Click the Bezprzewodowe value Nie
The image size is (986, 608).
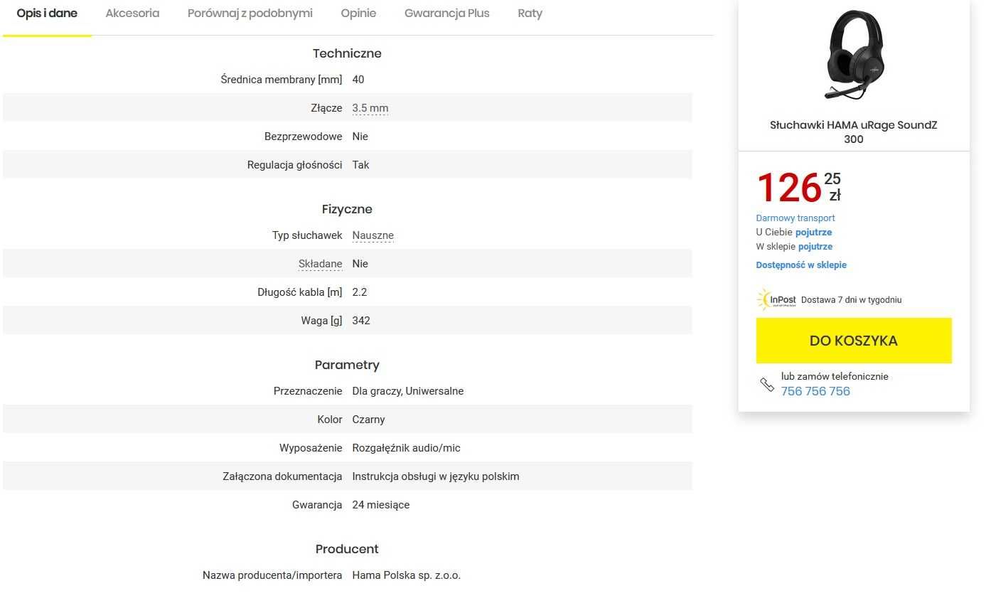point(360,137)
